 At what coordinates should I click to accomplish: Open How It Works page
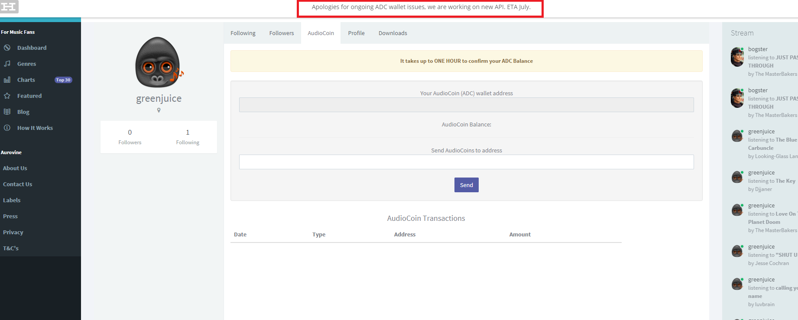tap(35, 128)
